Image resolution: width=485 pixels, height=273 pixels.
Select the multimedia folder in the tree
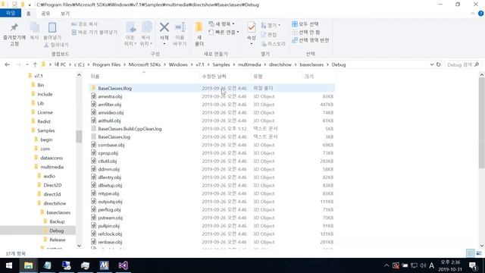coord(52,167)
